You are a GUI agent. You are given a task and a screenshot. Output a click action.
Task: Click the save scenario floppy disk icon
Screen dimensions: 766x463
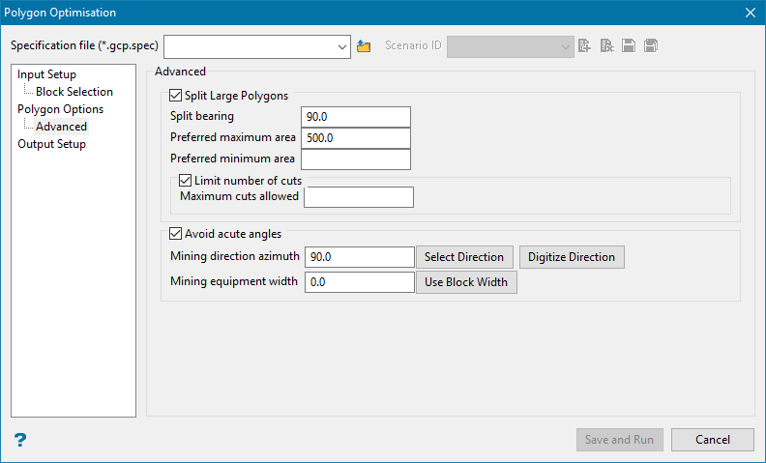[629, 45]
